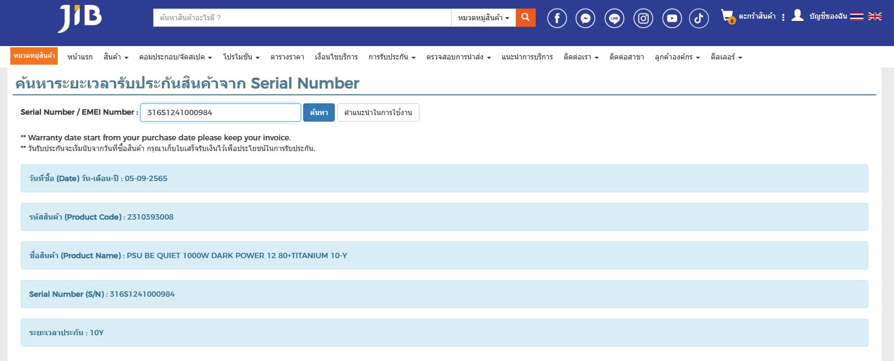Screen dimensions: 894x361
Task: Select the Product Code 2310393008 row
Action: click(444, 217)
